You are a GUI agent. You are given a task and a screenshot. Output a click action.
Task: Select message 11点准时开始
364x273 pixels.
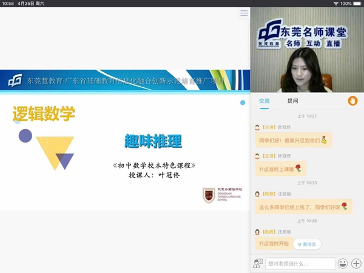[274, 243]
